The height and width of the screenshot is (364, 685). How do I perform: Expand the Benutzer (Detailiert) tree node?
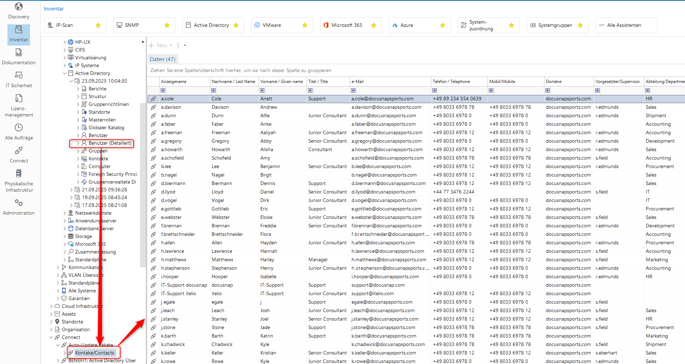(x=78, y=143)
